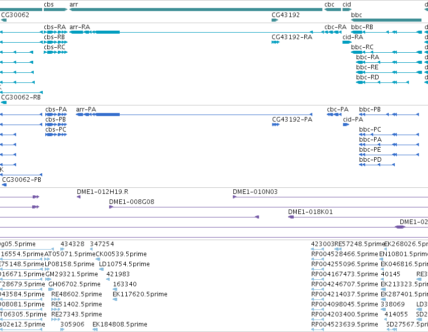Select transcript cbs-RA
The height and width of the screenshot is (332, 428).
pos(55,32)
